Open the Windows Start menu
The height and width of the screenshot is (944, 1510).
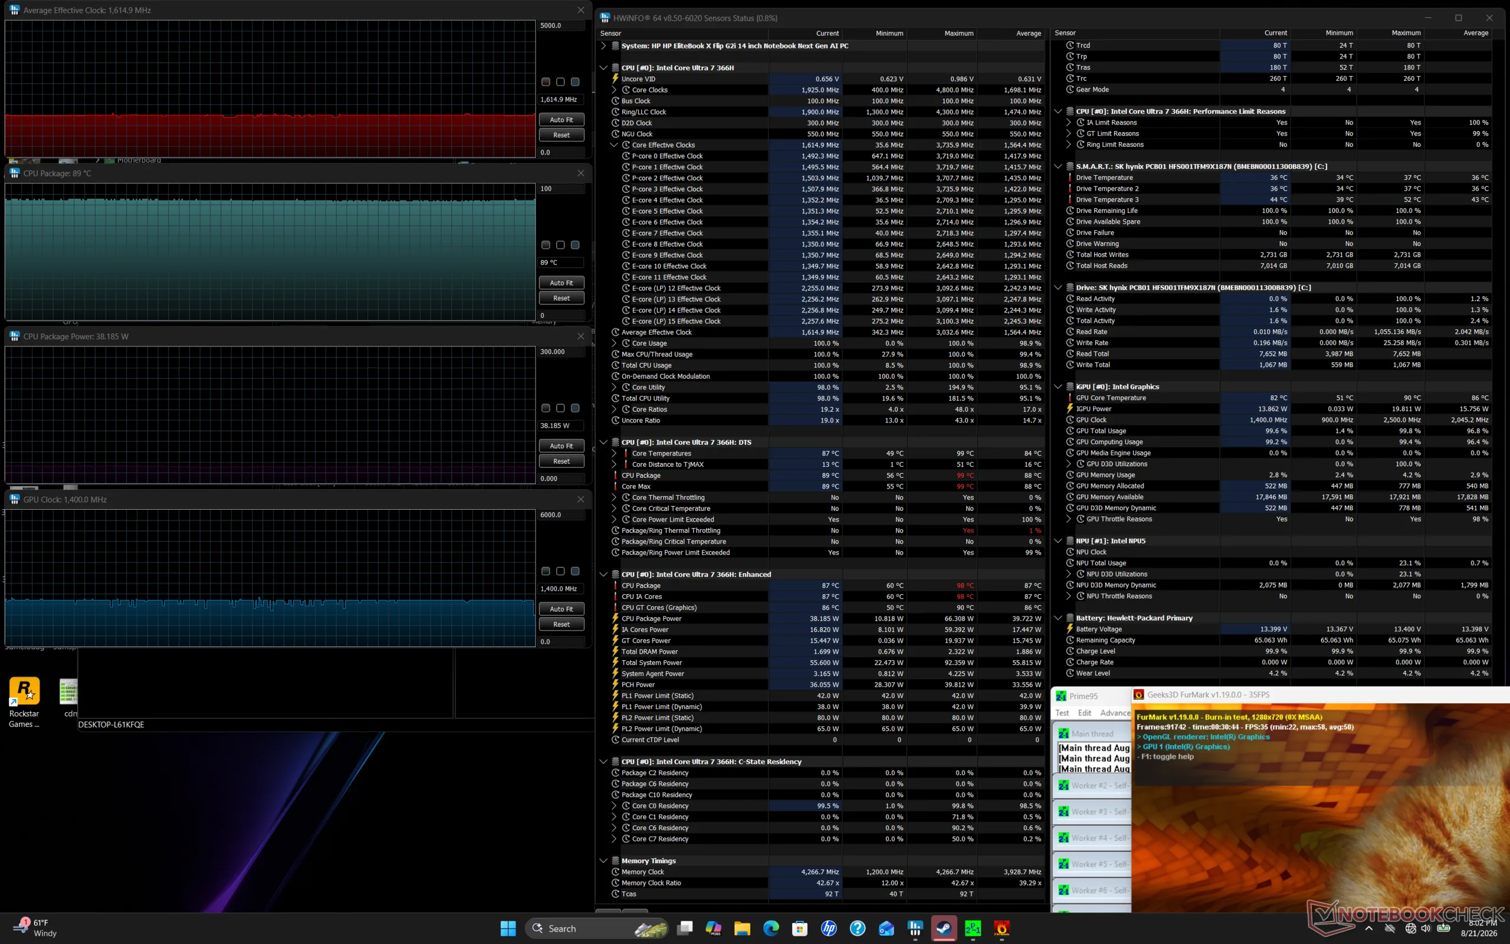[x=508, y=929]
